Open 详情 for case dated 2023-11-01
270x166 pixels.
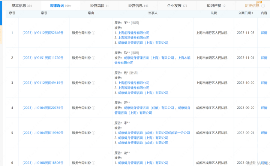click(264, 58)
